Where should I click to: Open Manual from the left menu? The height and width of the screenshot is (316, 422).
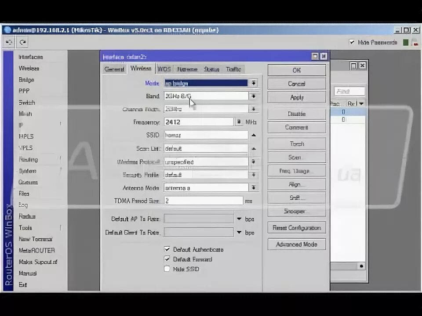pyautogui.click(x=27, y=273)
